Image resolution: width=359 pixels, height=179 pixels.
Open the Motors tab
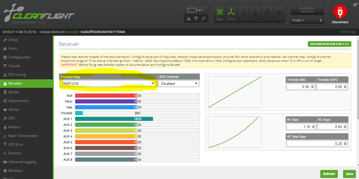click(26, 127)
